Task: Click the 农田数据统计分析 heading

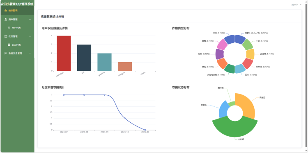Action: [52, 17]
